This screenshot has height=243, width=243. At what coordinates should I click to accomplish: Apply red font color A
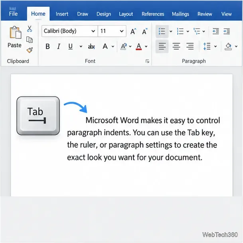(139, 47)
